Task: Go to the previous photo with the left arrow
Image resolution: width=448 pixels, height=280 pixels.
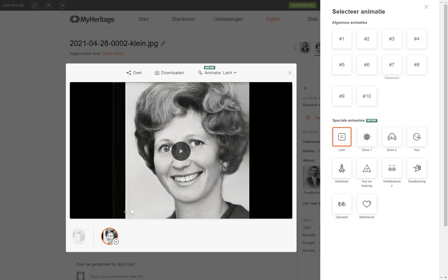Action: (x=295, y=47)
